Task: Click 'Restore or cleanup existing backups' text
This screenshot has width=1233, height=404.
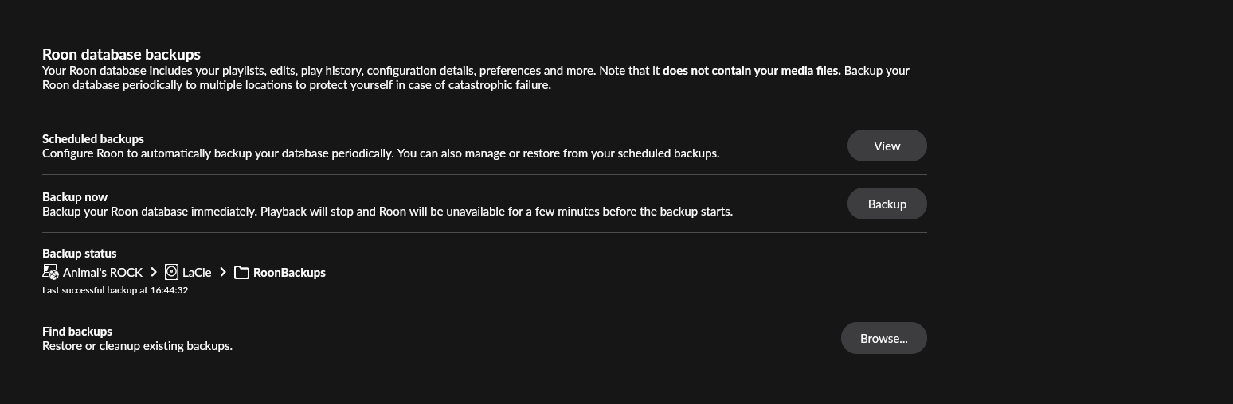Action: pyautogui.click(x=137, y=345)
